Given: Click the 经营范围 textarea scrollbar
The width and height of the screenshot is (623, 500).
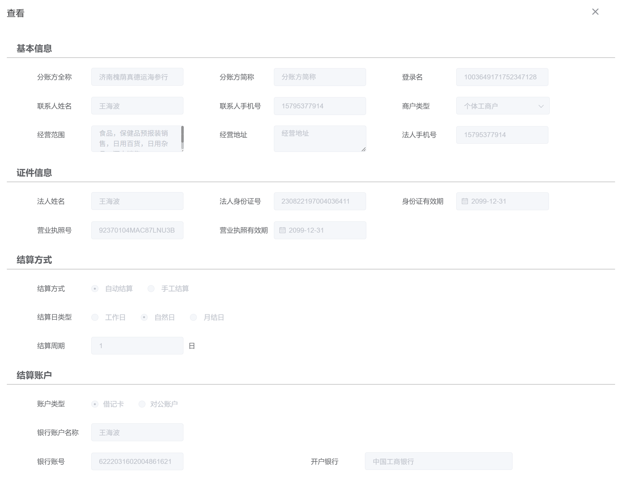Looking at the screenshot, I should pyautogui.click(x=182, y=134).
